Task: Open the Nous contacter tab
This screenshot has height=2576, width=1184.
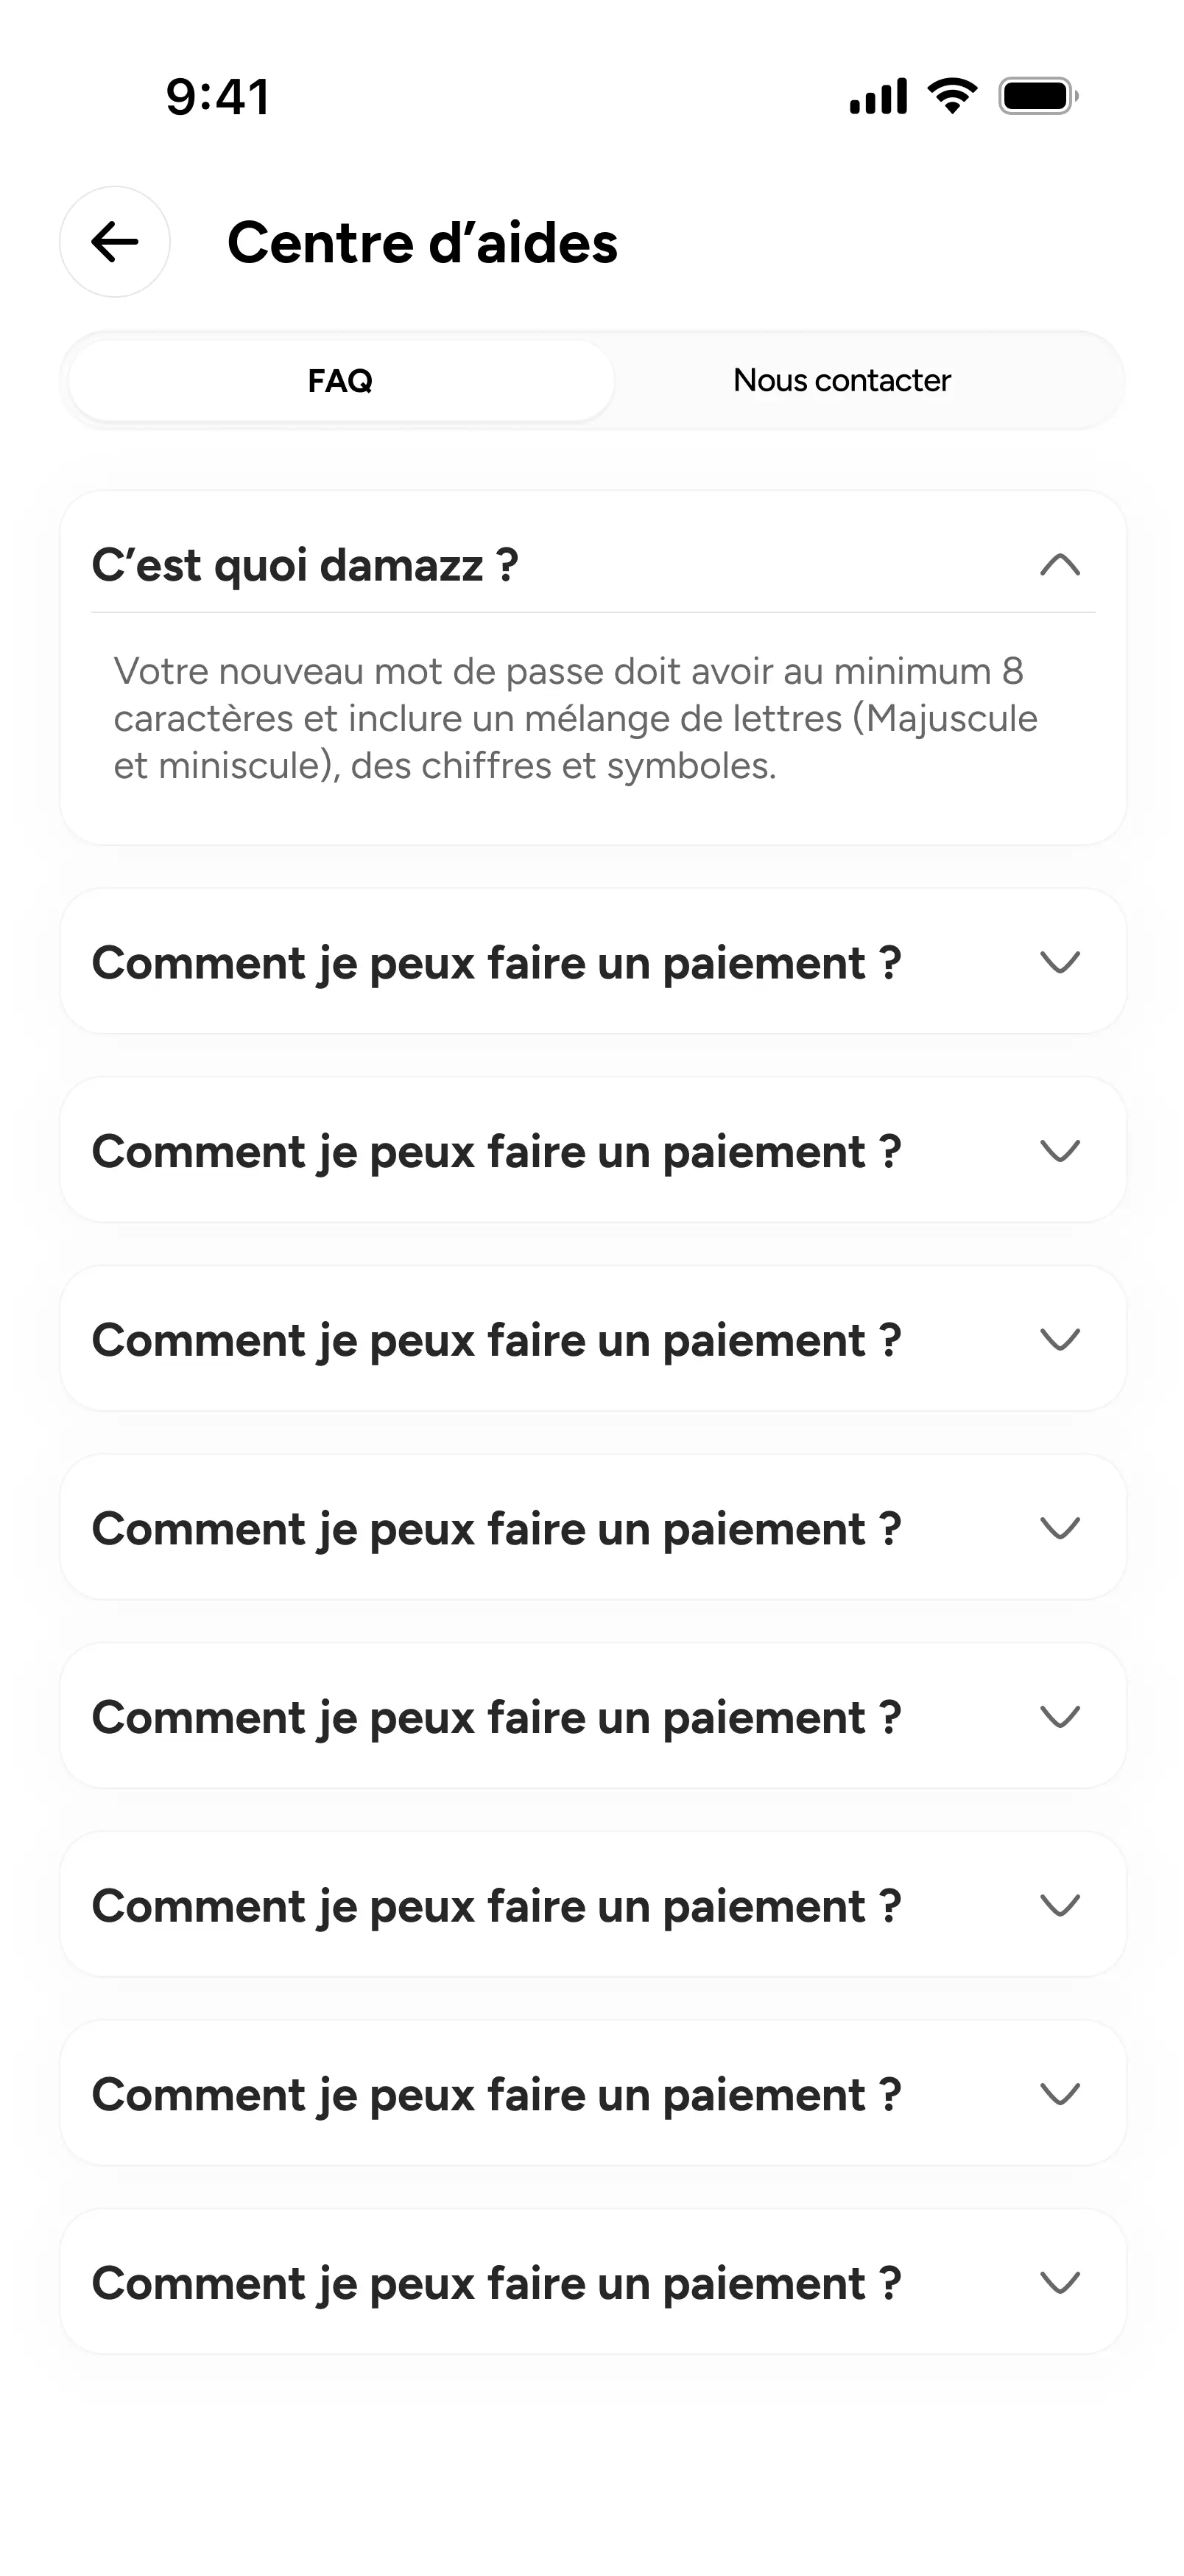Action: (842, 381)
